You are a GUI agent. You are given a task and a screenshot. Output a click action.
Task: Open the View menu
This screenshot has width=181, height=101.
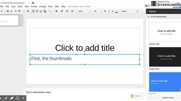point(13,6)
